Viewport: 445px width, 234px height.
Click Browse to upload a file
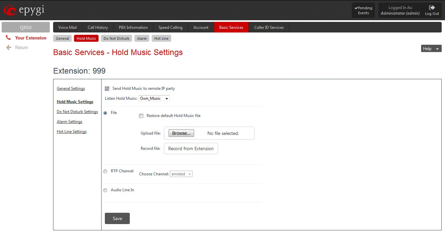(181, 133)
